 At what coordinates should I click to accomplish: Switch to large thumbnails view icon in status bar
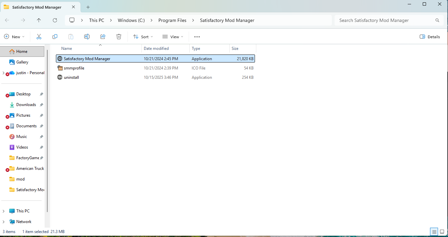(442, 231)
